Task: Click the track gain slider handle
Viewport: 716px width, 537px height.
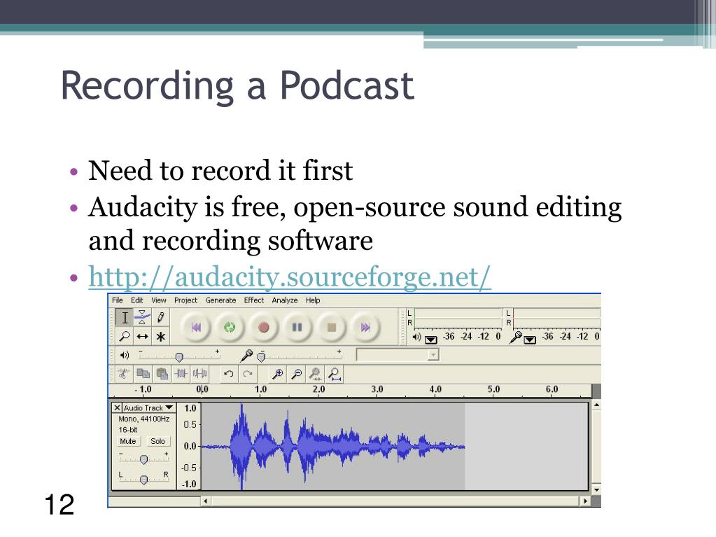Action: [x=144, y=459]
